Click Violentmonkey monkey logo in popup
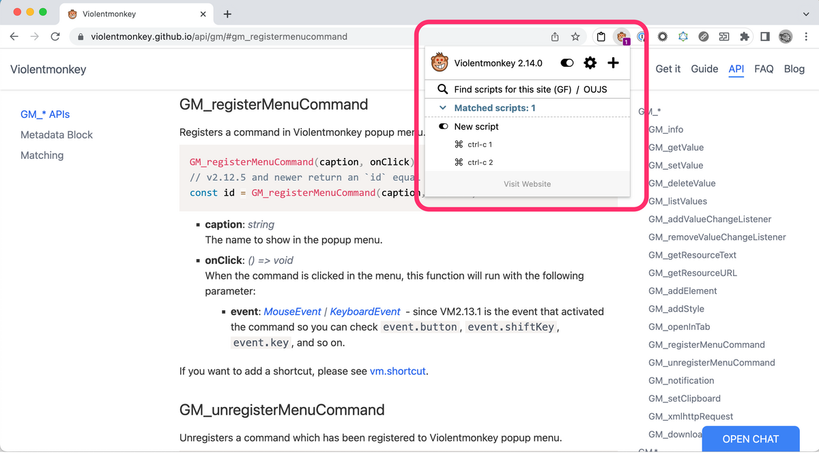This screenshot has height=465, width=819. point(440,63)
